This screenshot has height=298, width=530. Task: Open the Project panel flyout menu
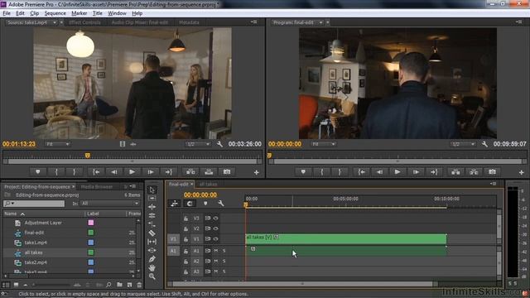pos(133,186)
